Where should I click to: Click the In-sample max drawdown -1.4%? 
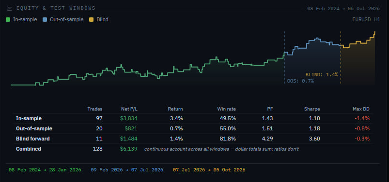pos(362,118)
